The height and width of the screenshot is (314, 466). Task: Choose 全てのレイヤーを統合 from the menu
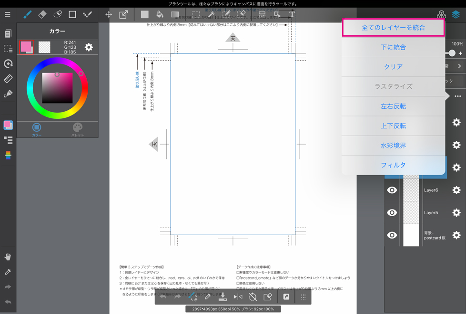[393, 28]
